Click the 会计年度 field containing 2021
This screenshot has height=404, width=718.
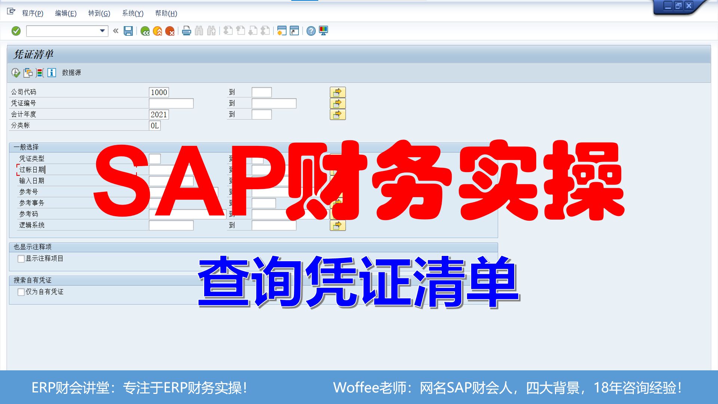click(159, 115)
